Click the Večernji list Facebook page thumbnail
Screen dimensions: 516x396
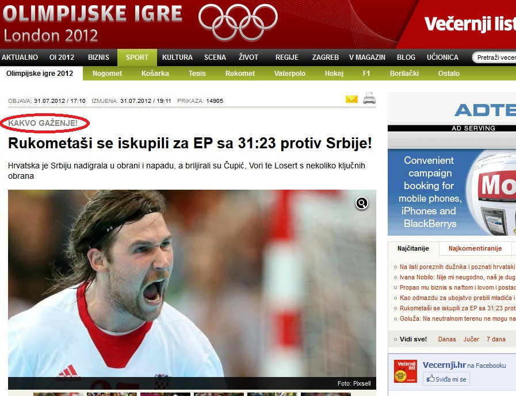pos(406,371)
